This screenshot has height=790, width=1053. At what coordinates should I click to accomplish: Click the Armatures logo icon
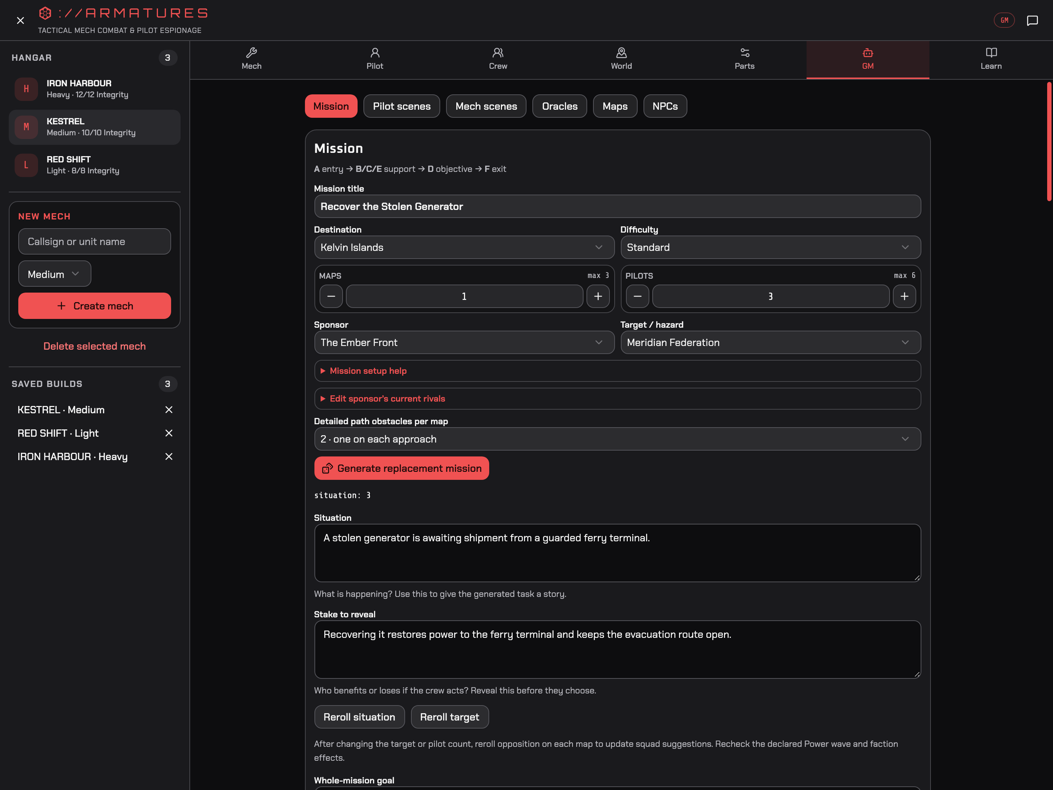tap(45, 13)
